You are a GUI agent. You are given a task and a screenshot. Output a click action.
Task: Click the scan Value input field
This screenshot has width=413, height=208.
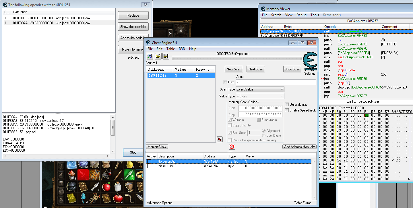(276, 82)
